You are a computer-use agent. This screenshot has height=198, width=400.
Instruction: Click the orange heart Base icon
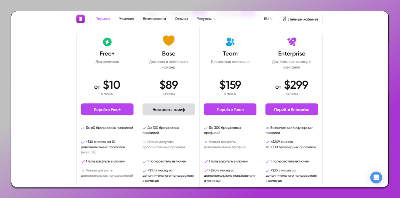pos(169,41)
